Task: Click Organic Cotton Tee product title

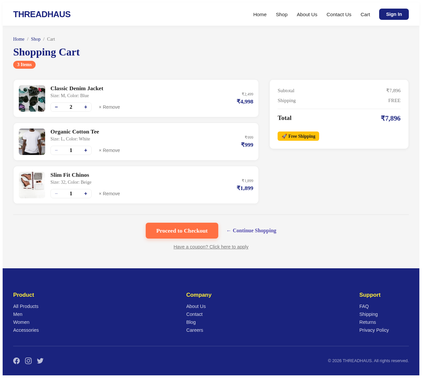Action: (75, 132)
